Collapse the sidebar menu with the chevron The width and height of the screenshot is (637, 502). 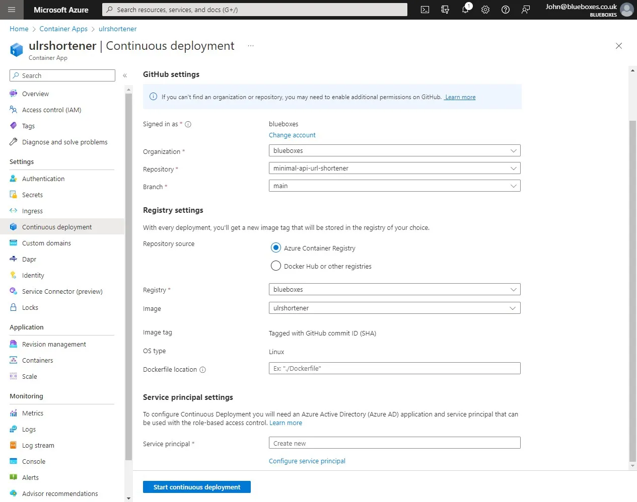click(125, 75)
